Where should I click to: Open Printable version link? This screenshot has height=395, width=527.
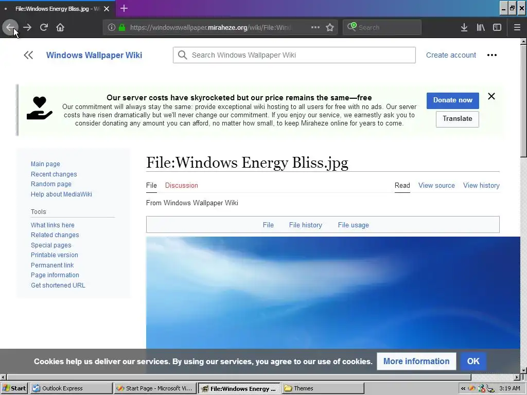(x=55, y=255)
